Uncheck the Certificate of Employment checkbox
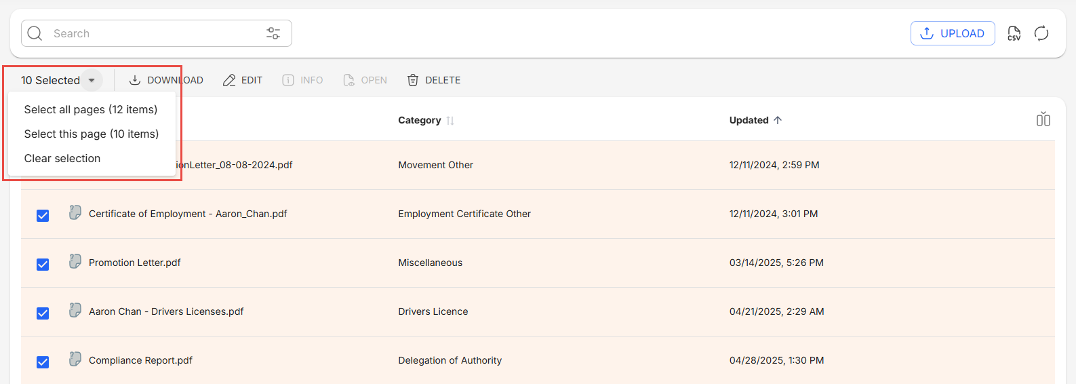This screenshot has height=384, width=1076. coord(43,216)
